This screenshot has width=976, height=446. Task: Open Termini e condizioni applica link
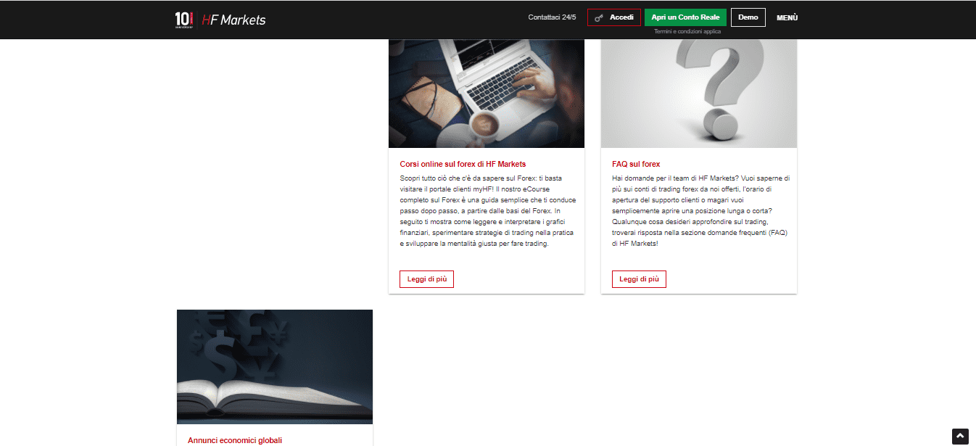(x=687, y=32)
